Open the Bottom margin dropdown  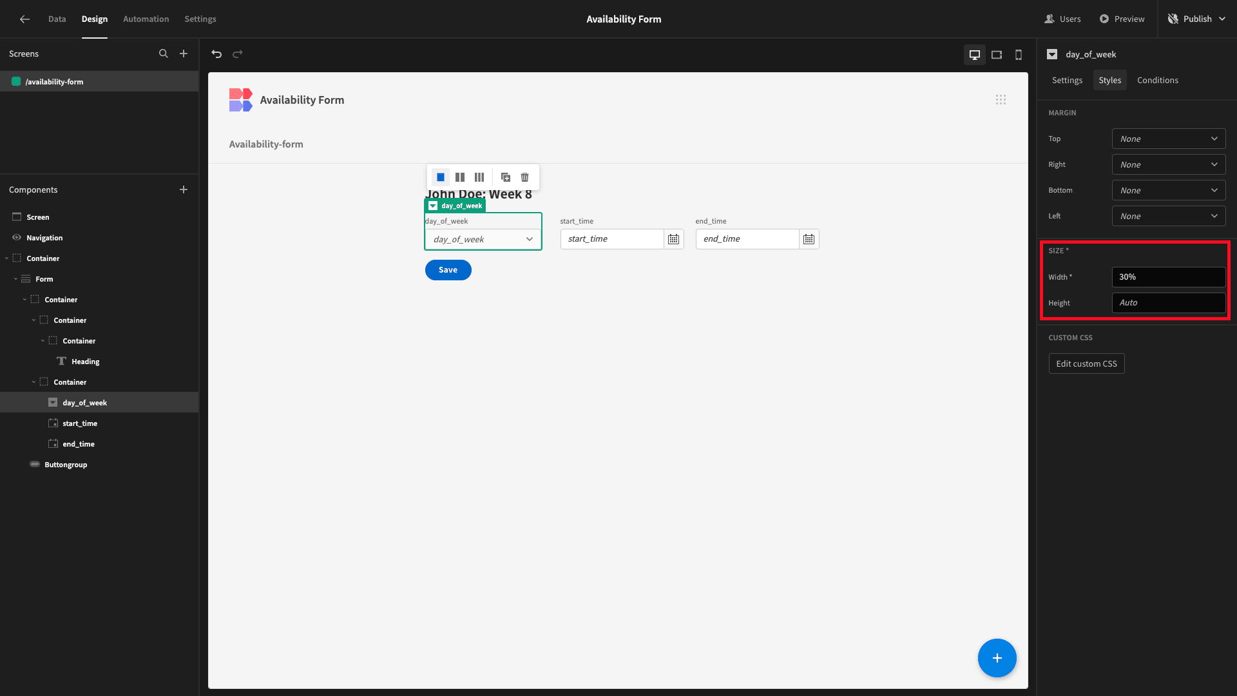pos(1169,191)
